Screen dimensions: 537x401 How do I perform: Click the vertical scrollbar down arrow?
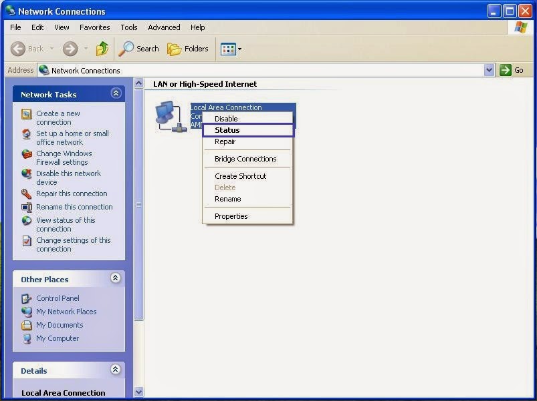[139, 392]
